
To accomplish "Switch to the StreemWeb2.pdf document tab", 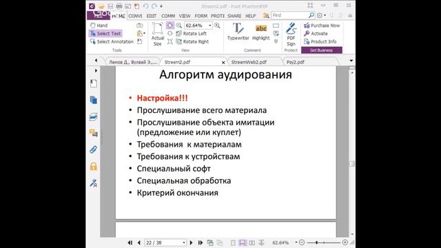I will click(249, 62).
